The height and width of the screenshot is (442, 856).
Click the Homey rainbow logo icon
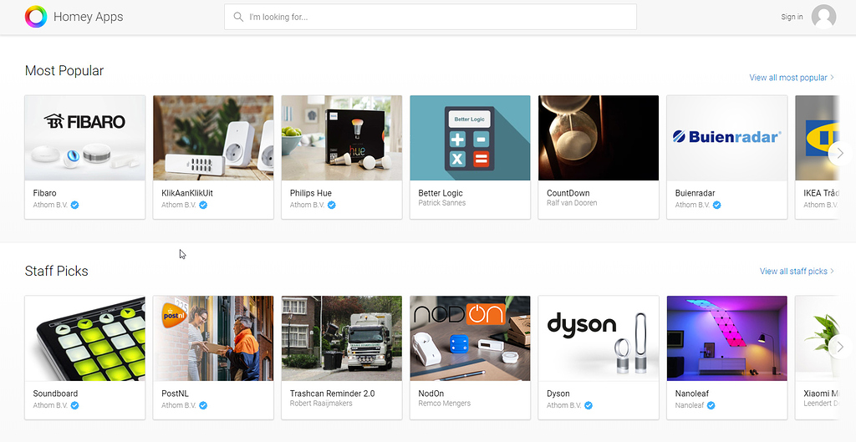(x=36, y=17)
